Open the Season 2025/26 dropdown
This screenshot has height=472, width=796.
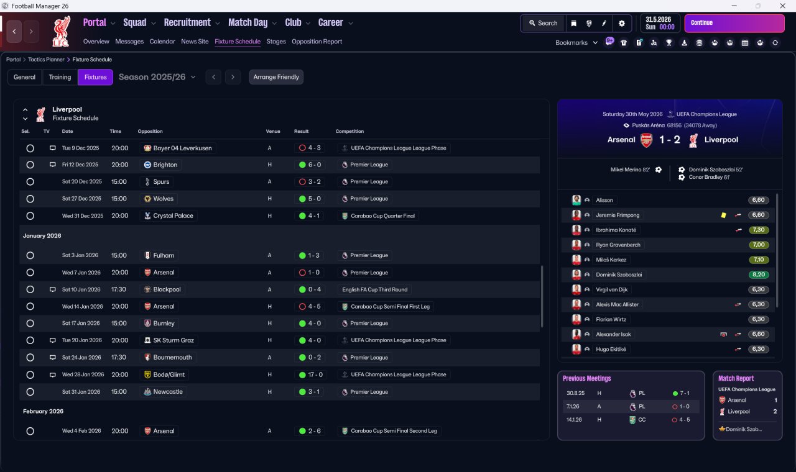coord(157,77)
